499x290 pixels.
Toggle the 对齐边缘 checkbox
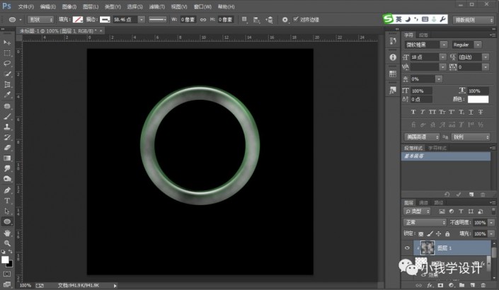click(x=296, y=19)
